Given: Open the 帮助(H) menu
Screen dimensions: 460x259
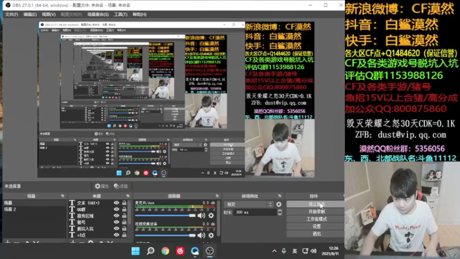Looking at the screenshot, I should pyautogui.click(x=140, y=14).
